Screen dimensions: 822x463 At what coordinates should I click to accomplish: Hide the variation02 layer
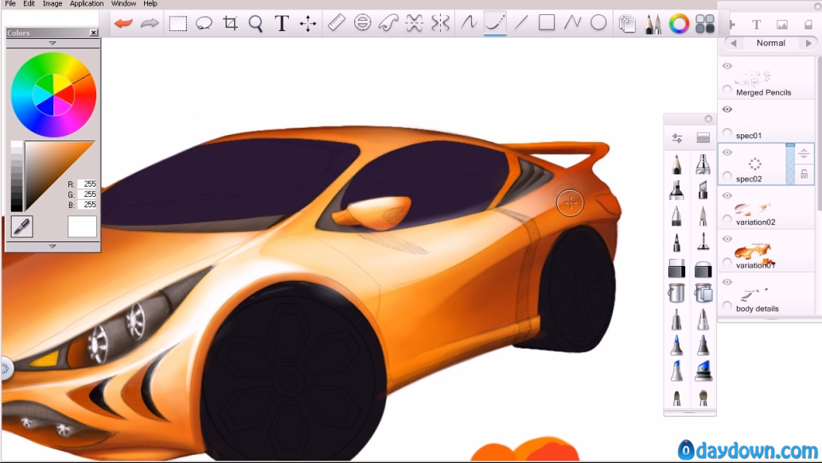pyautogui.click(x=727, y=195)
